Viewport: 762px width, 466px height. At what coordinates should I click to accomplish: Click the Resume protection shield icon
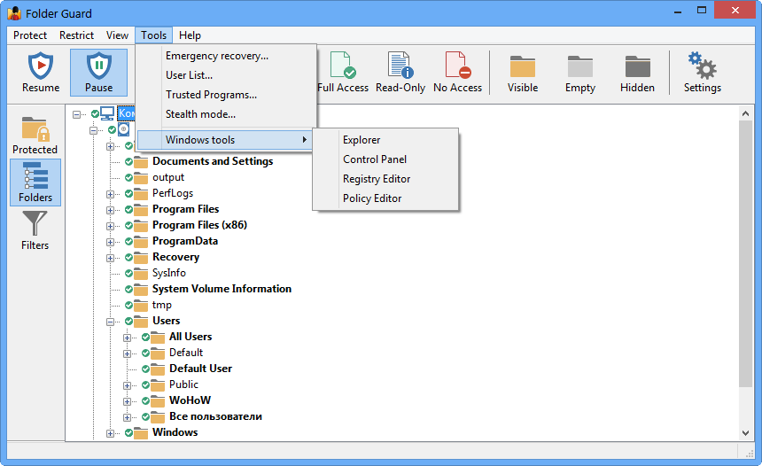click(x=41, y=66)
